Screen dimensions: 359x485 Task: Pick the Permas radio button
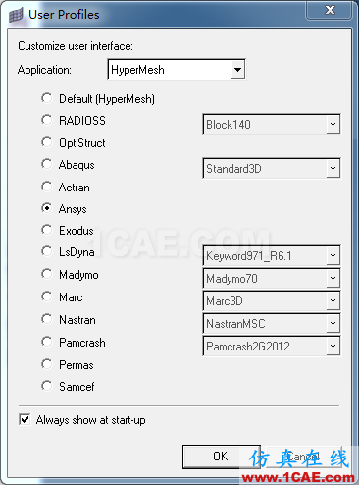coord(46,364)
